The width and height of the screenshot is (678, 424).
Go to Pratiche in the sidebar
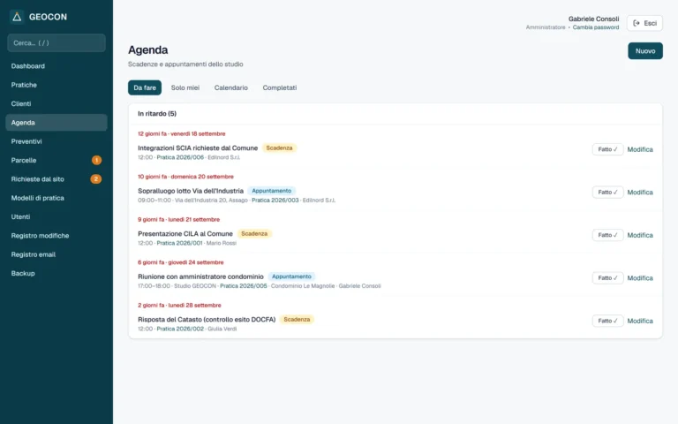[56, 85]
